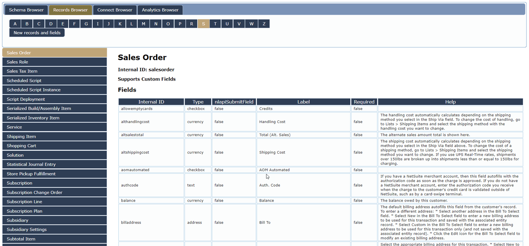Open the Service record
The image size is (529, 246).
(55, 127)
